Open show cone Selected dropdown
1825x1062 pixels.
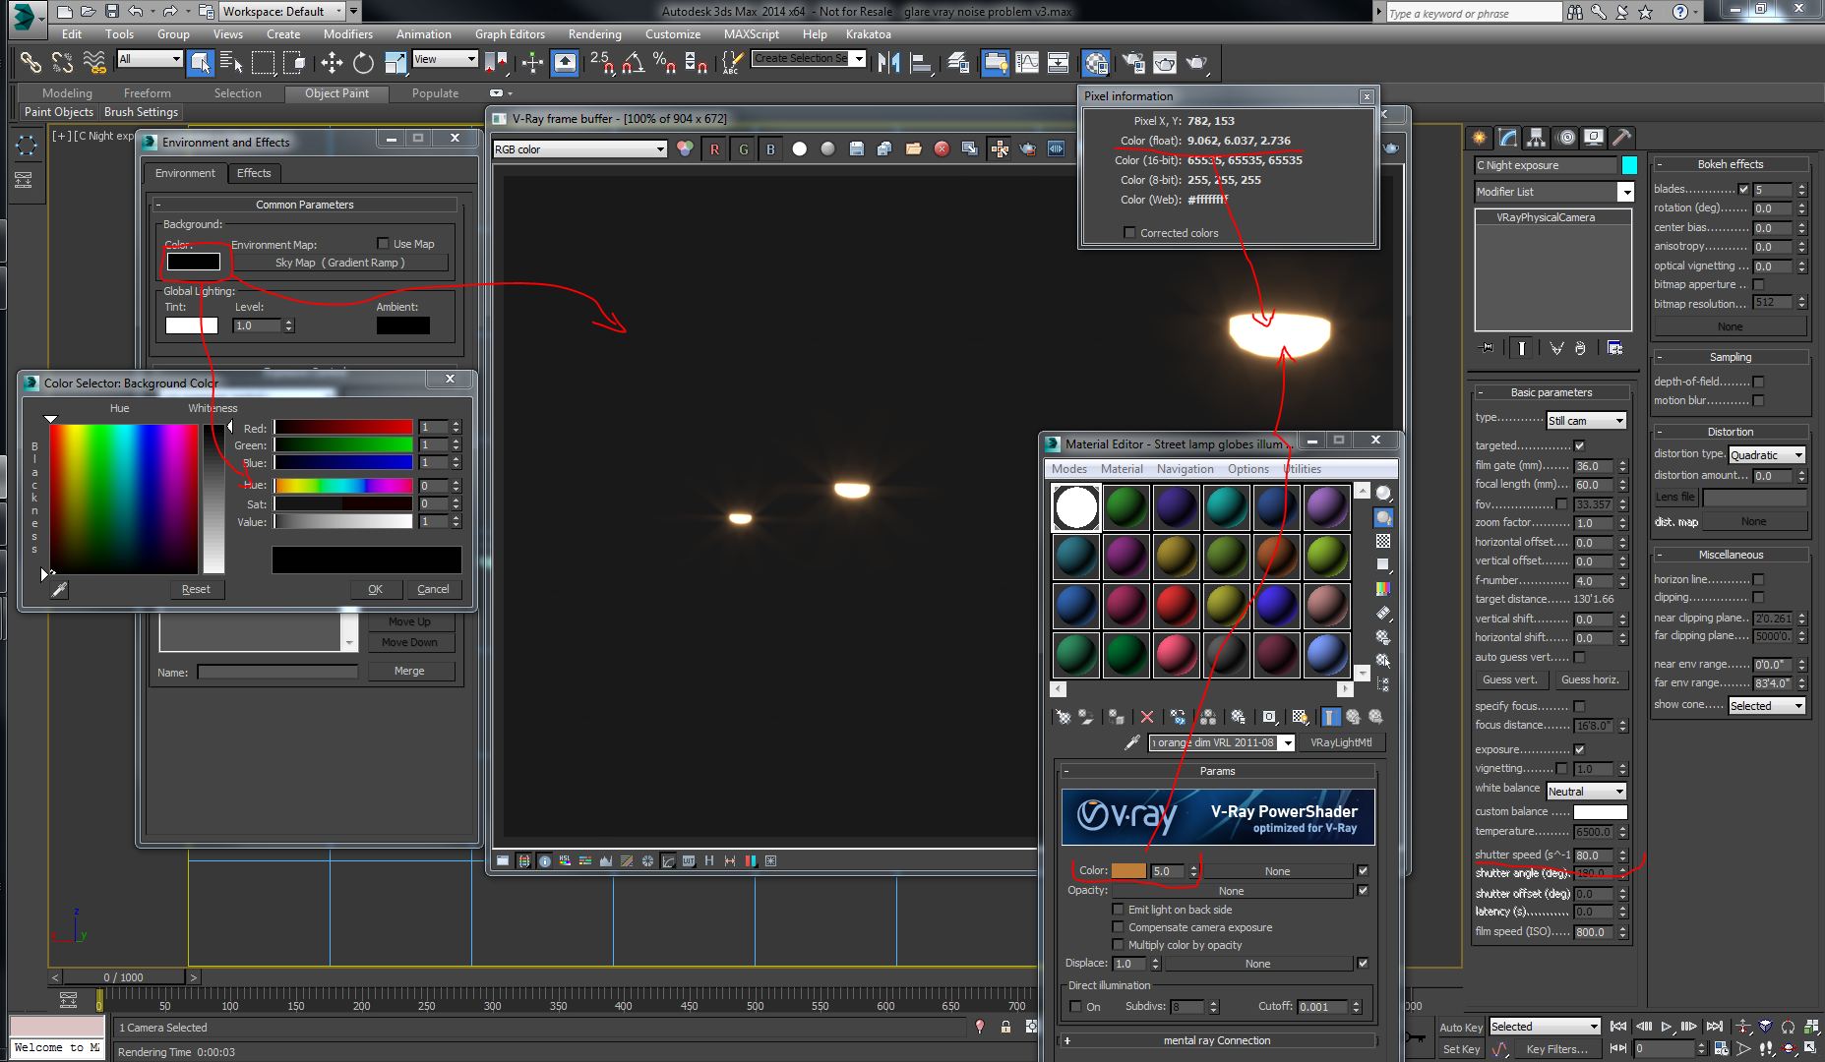pos(1767,706)
